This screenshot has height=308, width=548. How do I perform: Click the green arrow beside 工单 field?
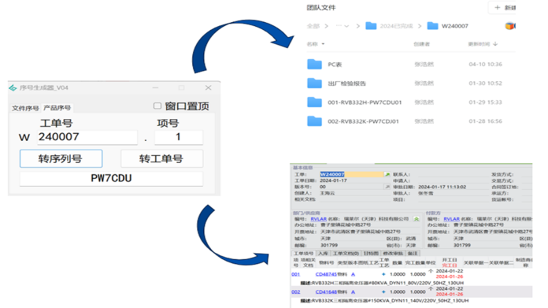point(387,174)
